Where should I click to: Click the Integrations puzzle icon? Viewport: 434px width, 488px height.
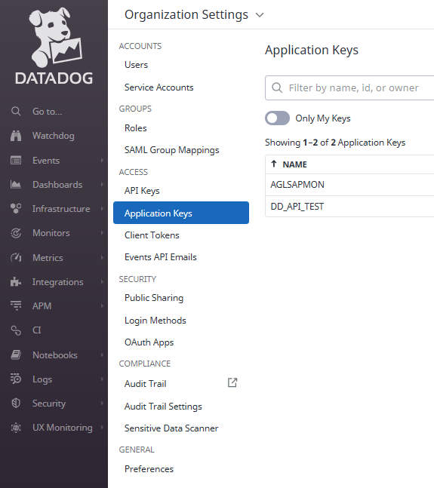[16, 281]
